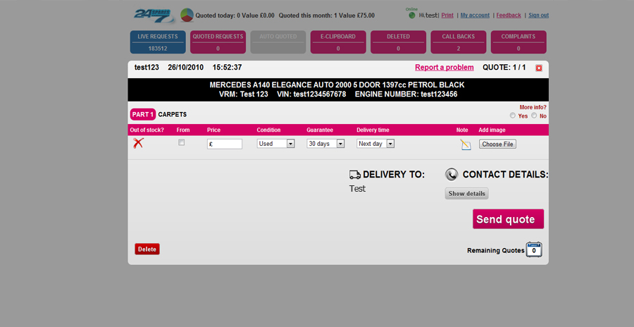Select Yes for more info
This screenshot has width=634, height=327.
(x=513, y=116)
